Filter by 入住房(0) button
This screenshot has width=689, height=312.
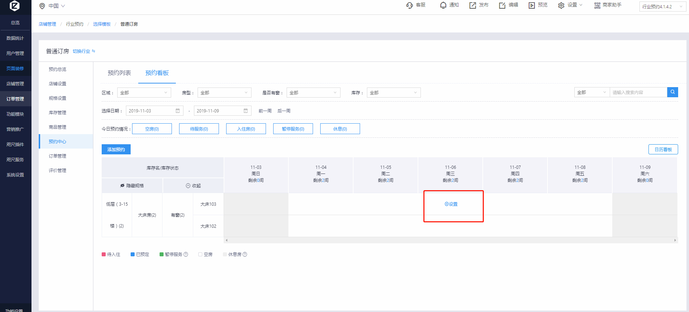pos(246,129)
